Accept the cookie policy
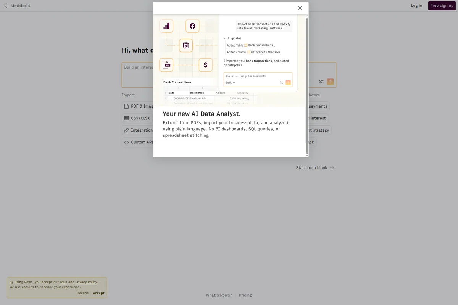 click(x=98, y=293)
